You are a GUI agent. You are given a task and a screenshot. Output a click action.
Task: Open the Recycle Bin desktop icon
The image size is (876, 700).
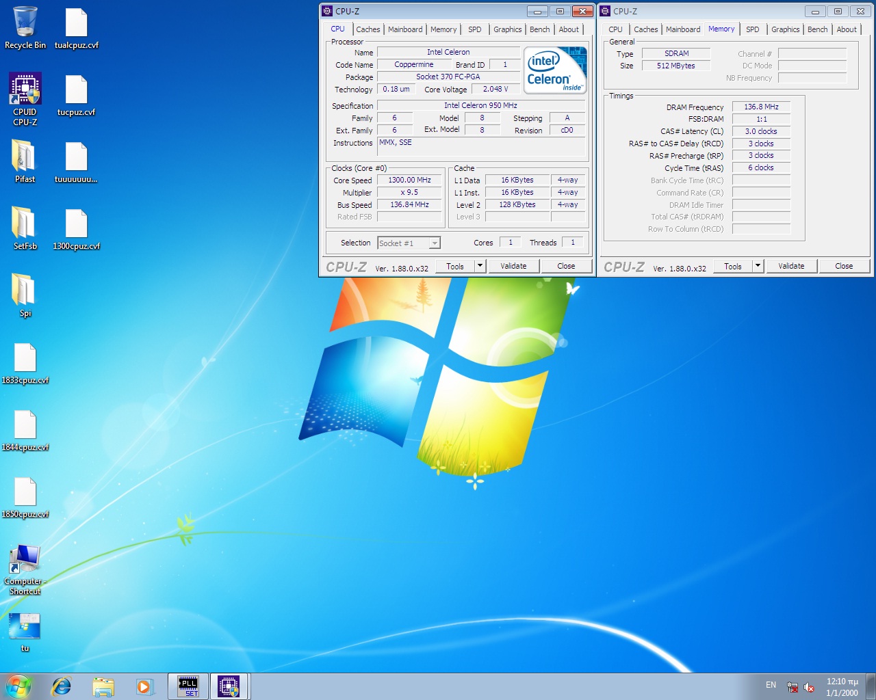25,27
